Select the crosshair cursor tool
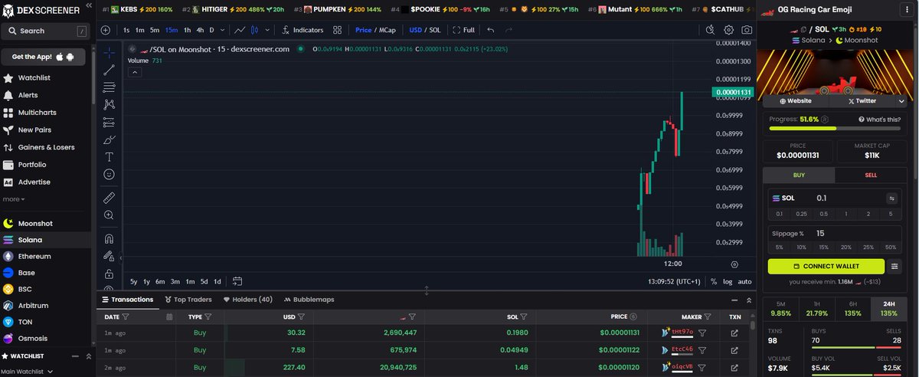Viewport: 919px width, 377px height. pyautogui.click(x=109, y=52)
